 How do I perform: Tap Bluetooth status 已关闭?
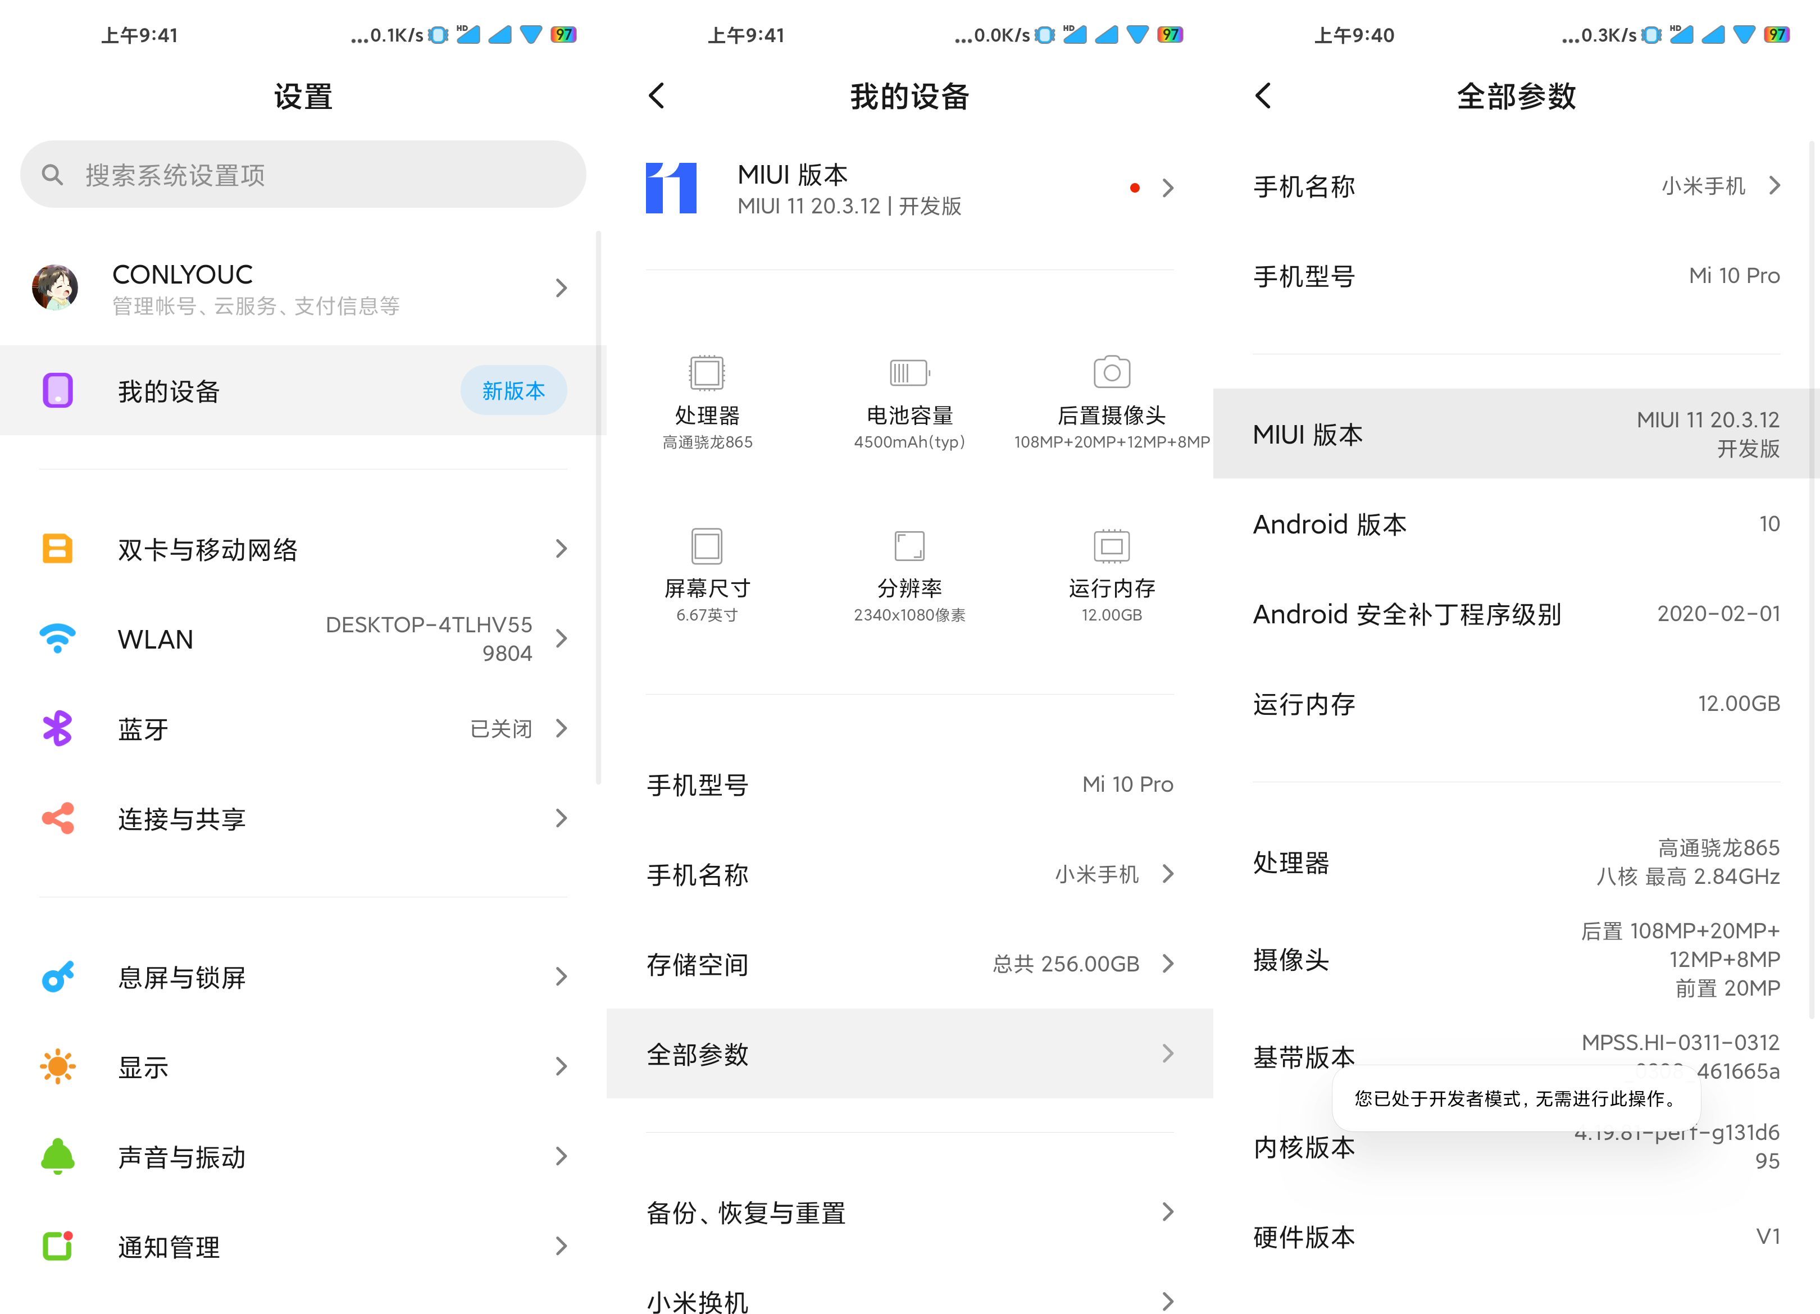[x=501, y=728]
